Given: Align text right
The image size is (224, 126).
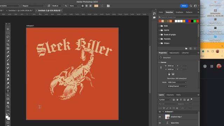Looking at the screenshot, I should [91, 6].
